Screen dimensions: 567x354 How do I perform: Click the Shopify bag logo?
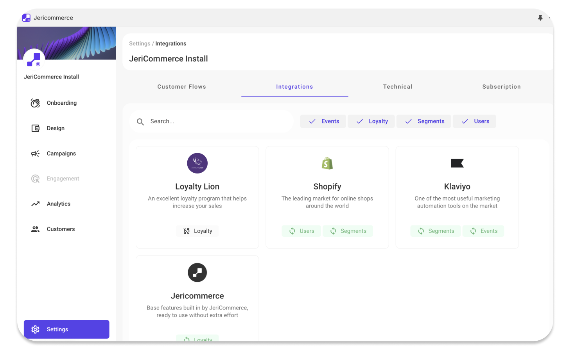(327, 163)
